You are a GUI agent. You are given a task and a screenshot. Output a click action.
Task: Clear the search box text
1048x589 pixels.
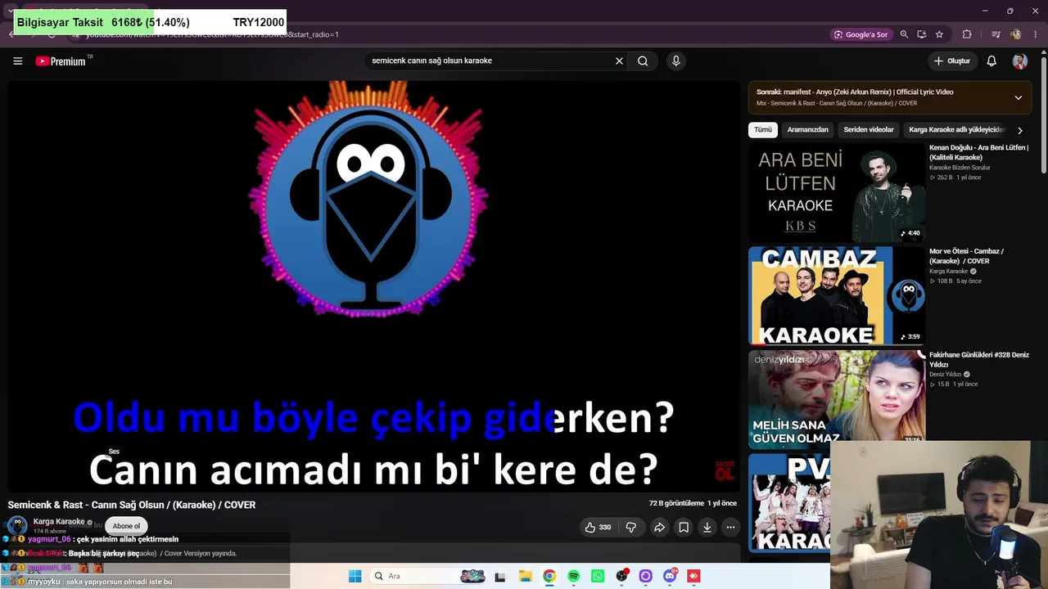pyautogui.click(x=619, y=61)
